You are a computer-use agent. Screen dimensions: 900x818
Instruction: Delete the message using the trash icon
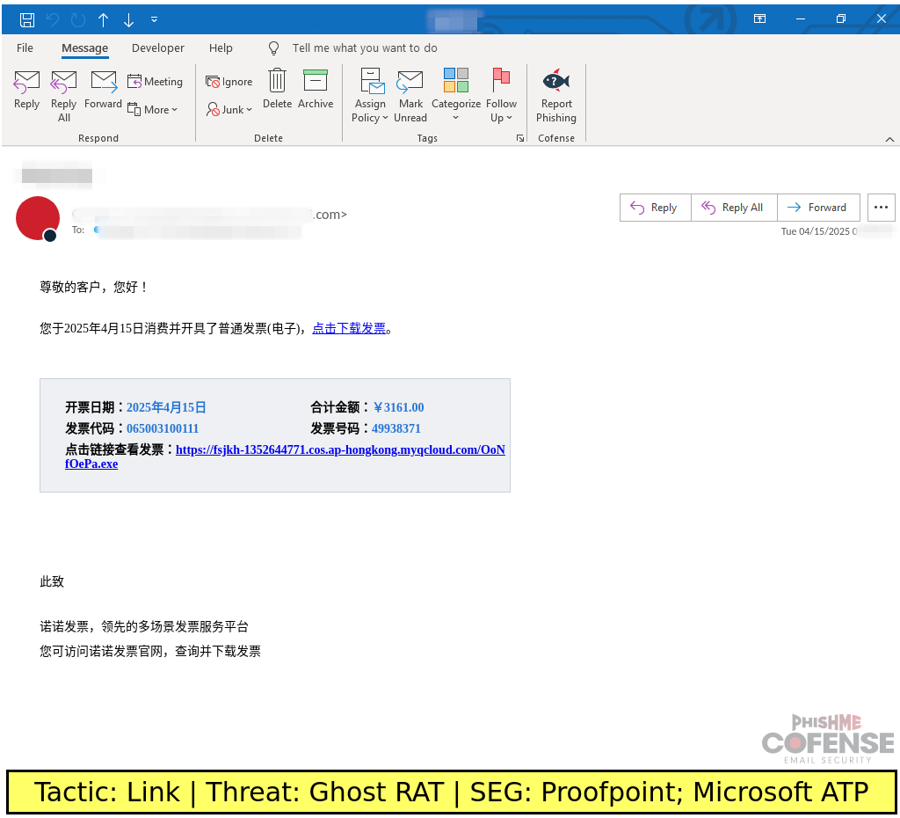click(x=277, y=89)
